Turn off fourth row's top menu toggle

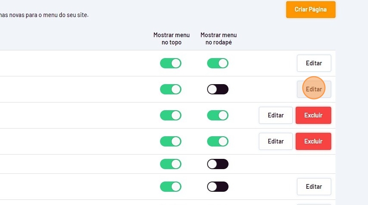tap(171, 141)
